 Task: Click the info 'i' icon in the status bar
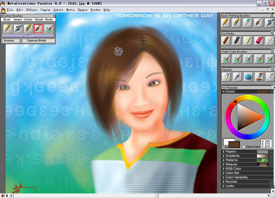point(7,196)
